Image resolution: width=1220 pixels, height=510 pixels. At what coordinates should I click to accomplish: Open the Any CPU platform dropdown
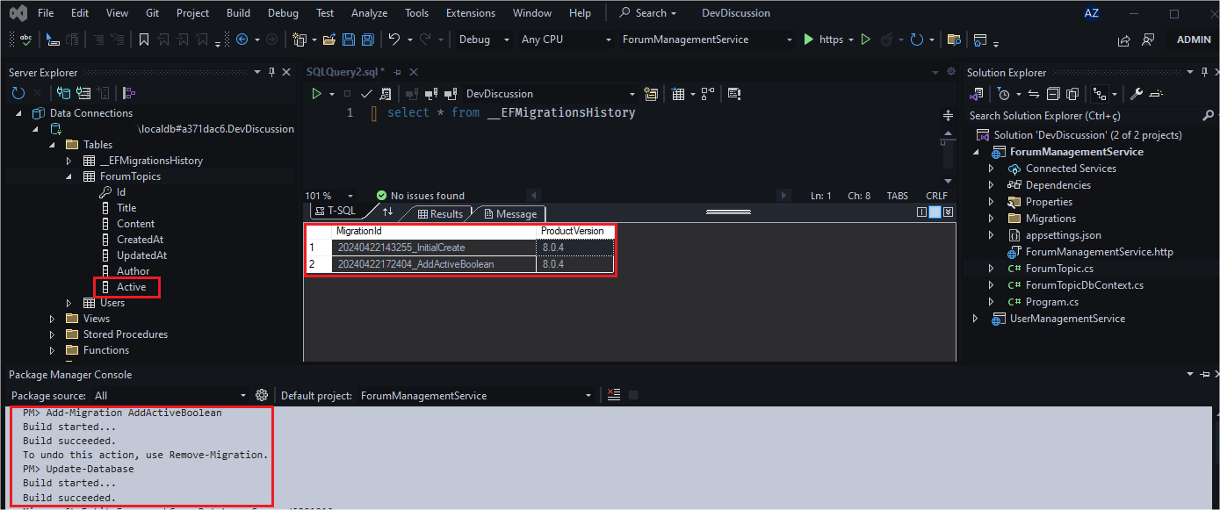[x=567, y=40]
